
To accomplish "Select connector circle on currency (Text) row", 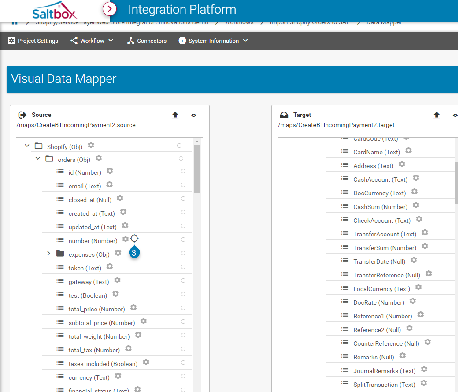I will 183,376.
